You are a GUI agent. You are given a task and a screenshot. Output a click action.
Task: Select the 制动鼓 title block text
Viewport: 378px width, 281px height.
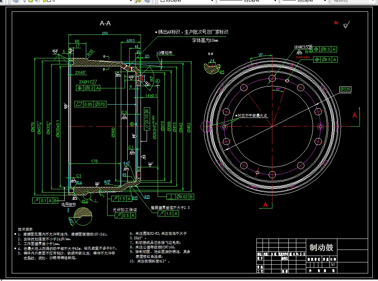(x=321, y=247)
